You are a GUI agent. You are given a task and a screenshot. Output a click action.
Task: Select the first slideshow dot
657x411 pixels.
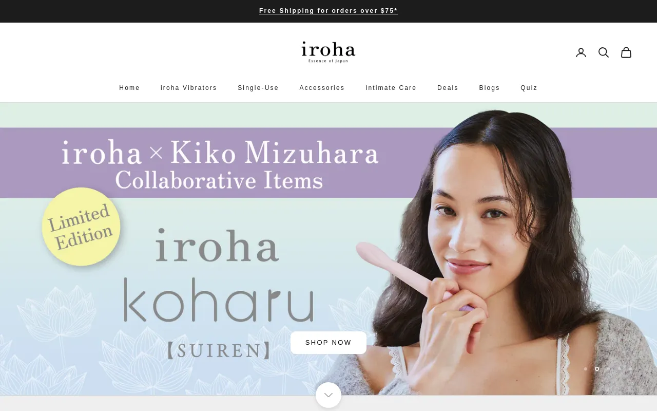586,369
